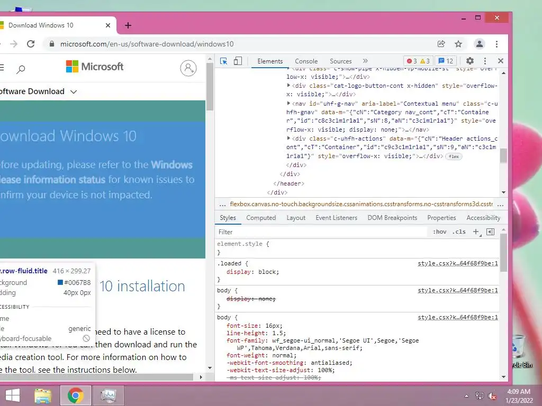Image resolution: width=542 pixels, height=406 pixels.
Task: Click the address bar URL
Action: [x=147, y=44]
